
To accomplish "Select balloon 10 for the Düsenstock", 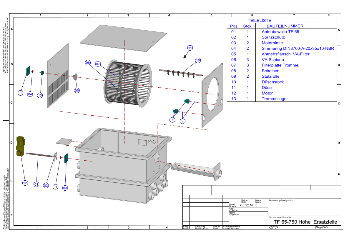I will pos(198,60).
